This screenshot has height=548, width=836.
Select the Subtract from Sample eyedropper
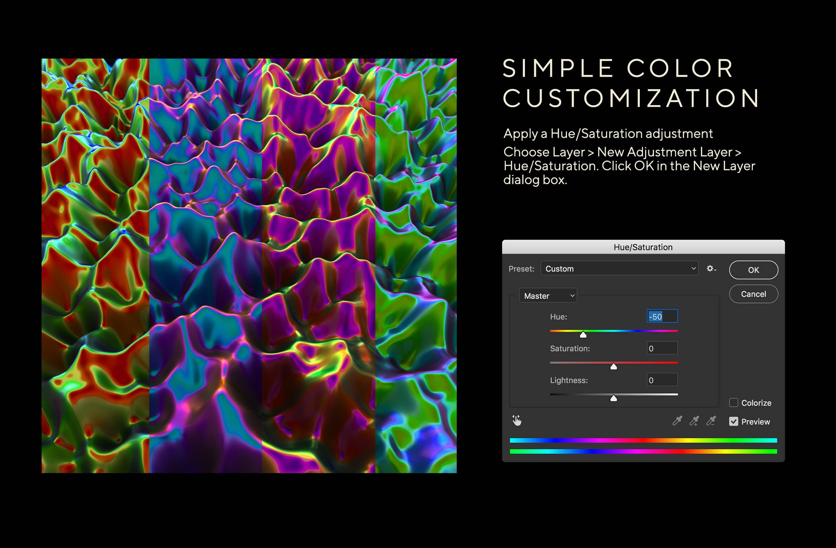(711, 421)
